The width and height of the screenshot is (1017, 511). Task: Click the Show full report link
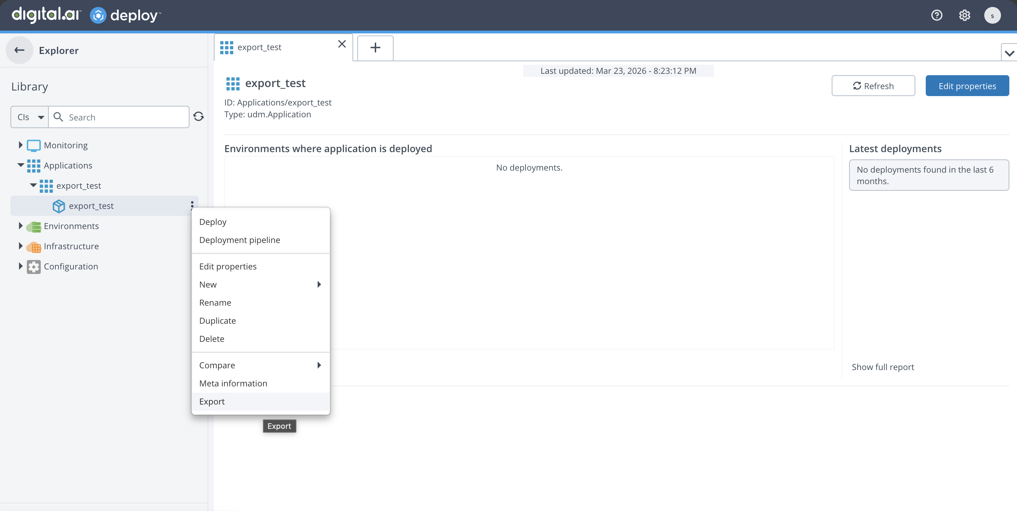pyautogui.click(x=883, y=367)
